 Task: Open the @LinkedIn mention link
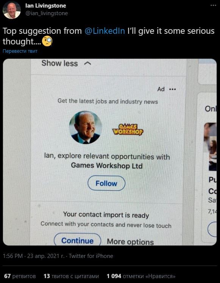105,31
